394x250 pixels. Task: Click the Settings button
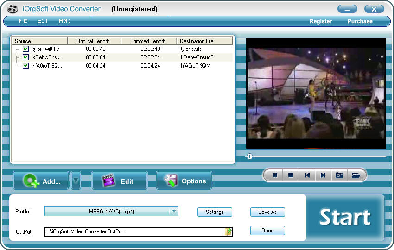click(215, 212)
